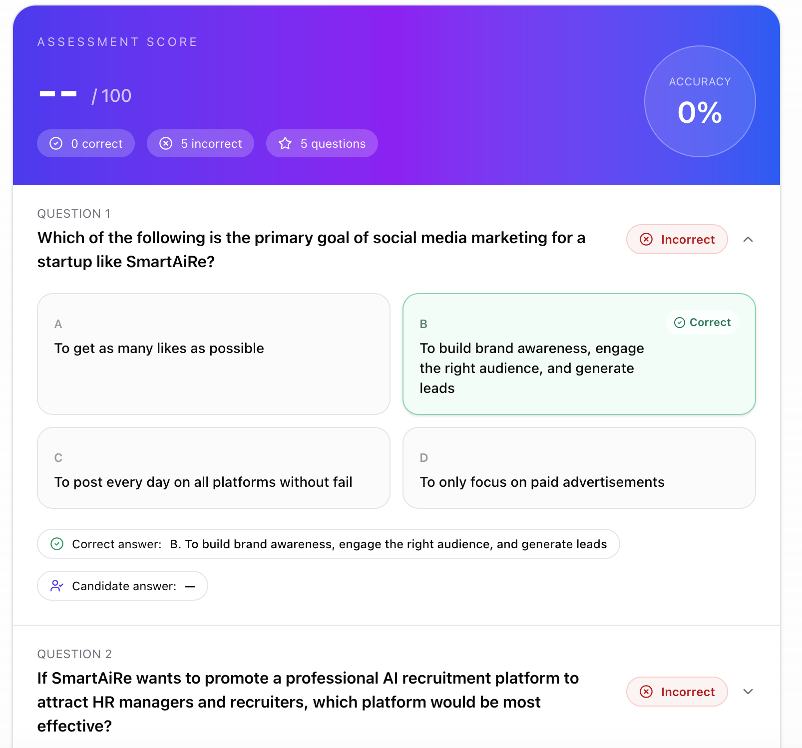Image resolution: width=802 pixels, height=748 pixels.
Task: Click the '5 incorrect' summary pill
Action: tap(200, 144)
